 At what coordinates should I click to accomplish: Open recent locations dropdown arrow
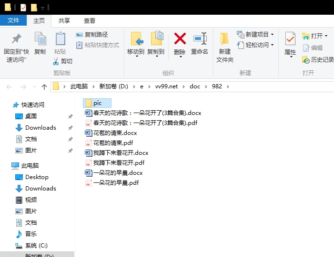pyautogui.click(x=34, y=86)
